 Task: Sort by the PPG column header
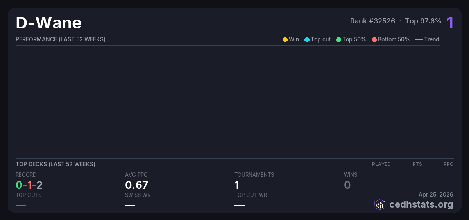pos(448,164)
